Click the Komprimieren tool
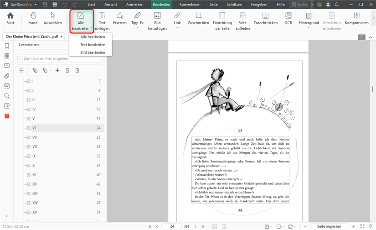 357,19
